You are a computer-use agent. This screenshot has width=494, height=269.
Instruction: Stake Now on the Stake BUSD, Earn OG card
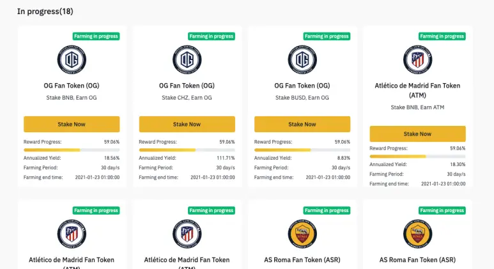302,124
